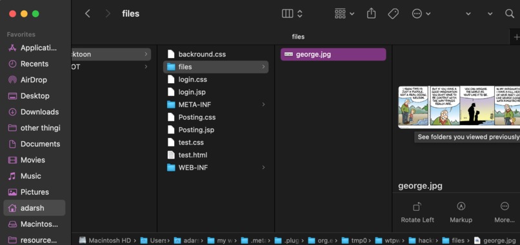Open the Group by options icon

[340, 14]
